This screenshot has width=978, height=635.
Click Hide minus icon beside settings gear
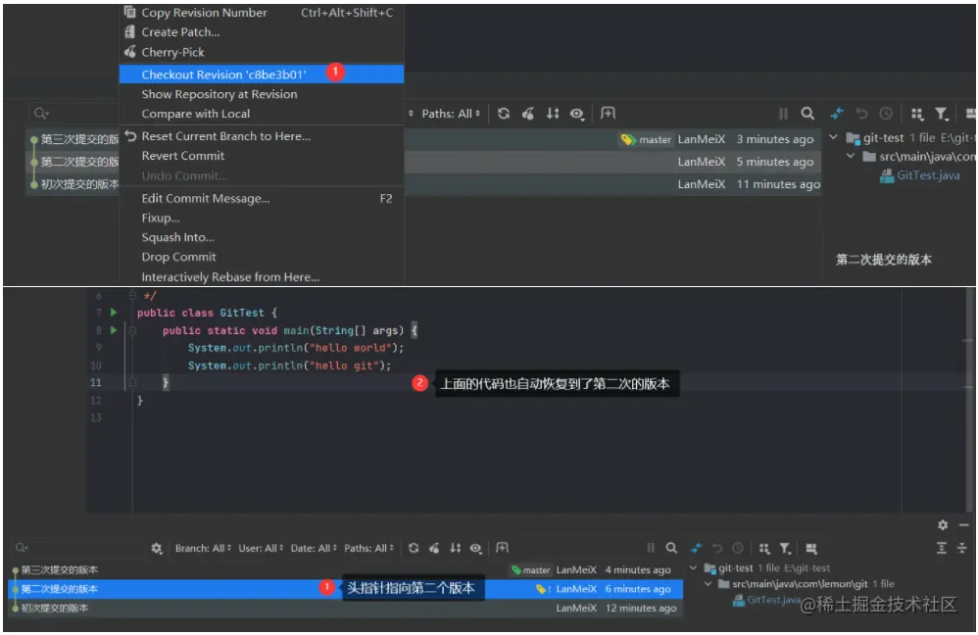click(x=963, y=524)
